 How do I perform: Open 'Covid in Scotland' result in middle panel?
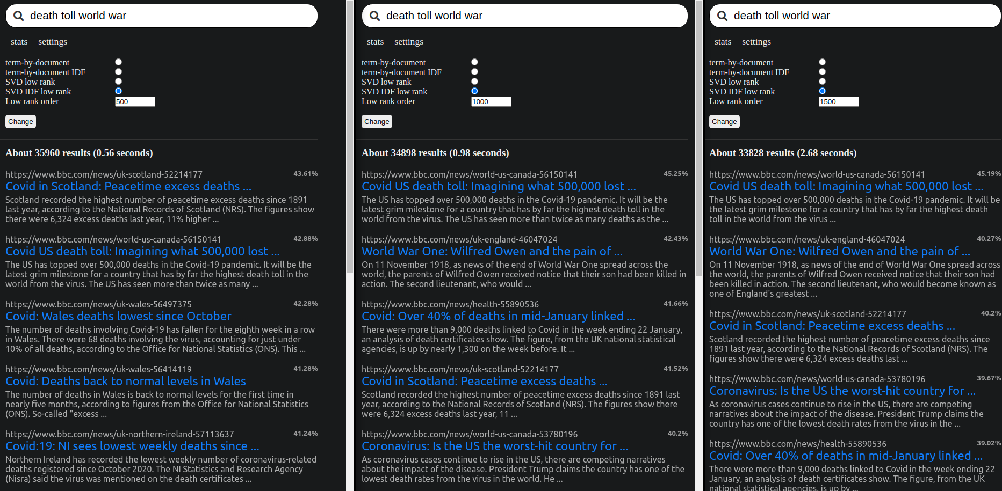pos(485,382)
